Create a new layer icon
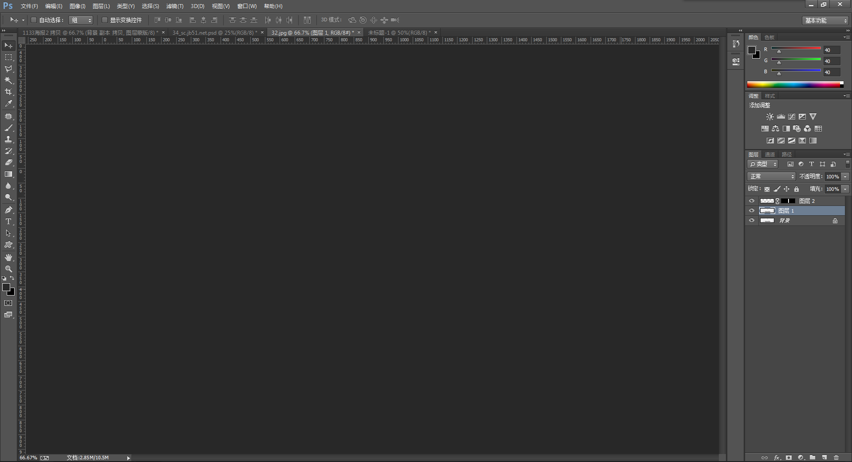 [x=824, y=458]
